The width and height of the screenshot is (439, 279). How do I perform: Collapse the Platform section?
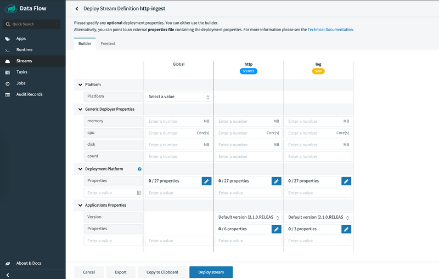pyautogui.click(x=80, y=85)
